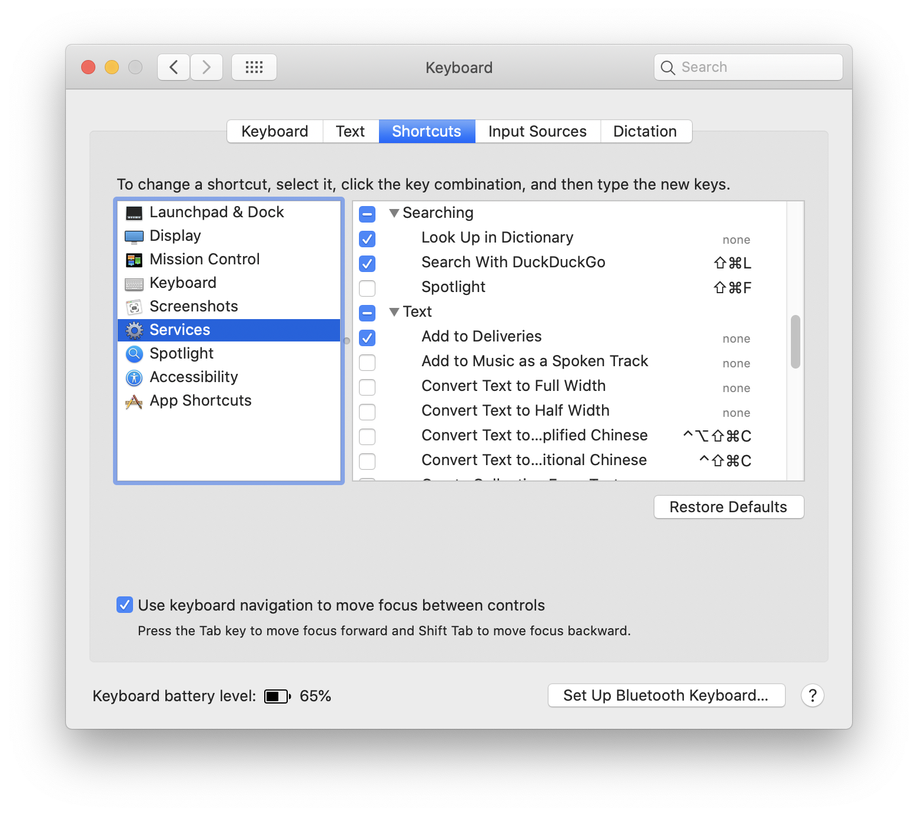Show all preferences grid icon
This screenshot has height=816, width=918.
pos(254,67)
